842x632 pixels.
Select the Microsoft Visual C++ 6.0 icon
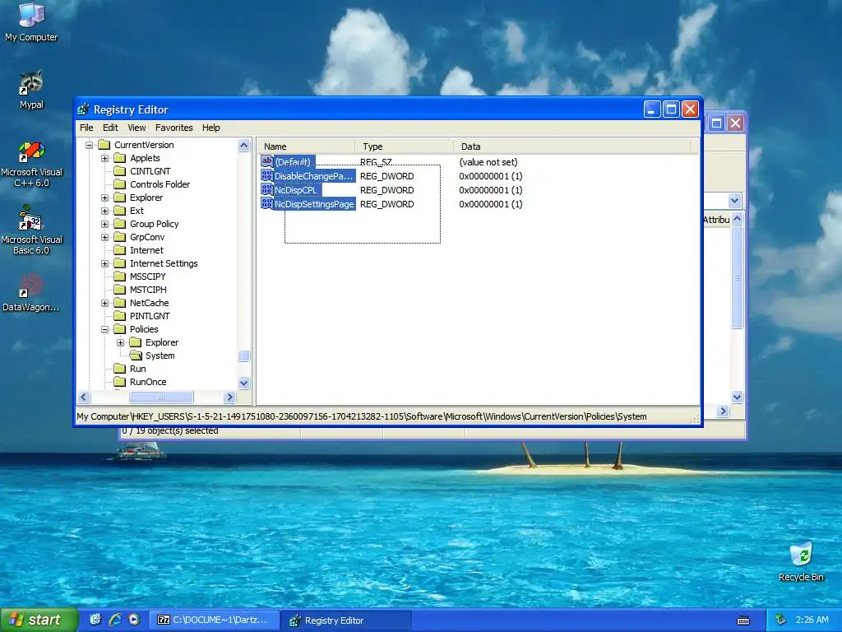(31, 164)
